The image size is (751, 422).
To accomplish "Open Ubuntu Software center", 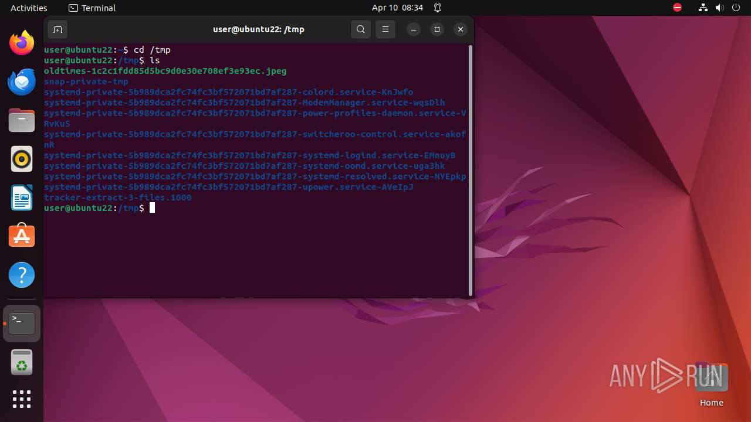I will coord(22,236).
